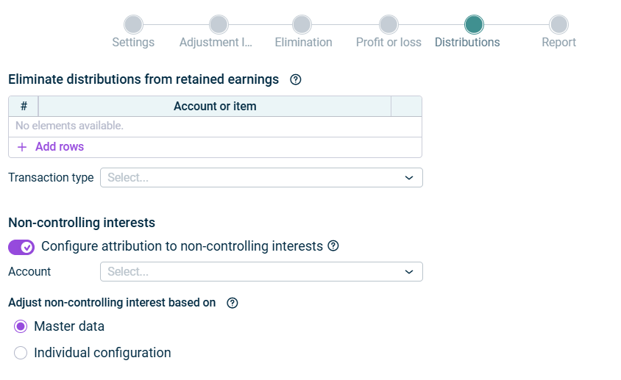Expand the Account dropdown
This screenshot has width=621, height=380.
point(261,272)
